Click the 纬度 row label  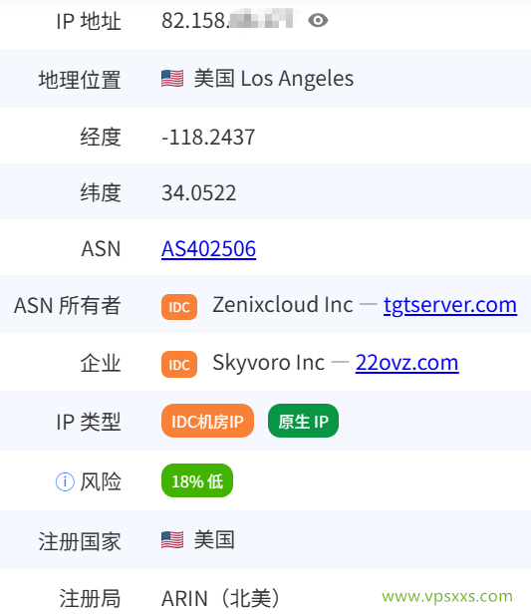[x=101, y=193]
